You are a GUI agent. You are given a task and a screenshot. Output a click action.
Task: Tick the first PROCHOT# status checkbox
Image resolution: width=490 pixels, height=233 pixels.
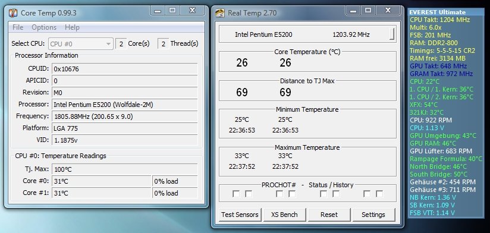(236, 194)
